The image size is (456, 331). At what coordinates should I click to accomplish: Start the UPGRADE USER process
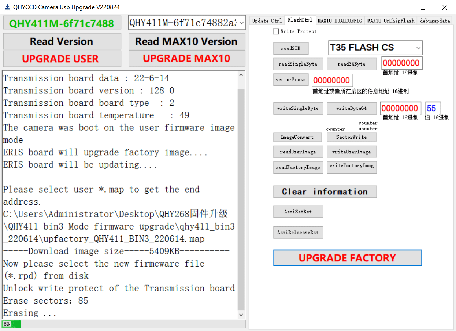coord(62,59)
